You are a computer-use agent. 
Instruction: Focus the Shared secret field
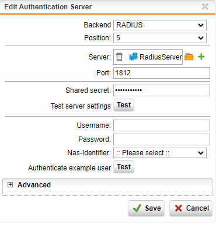click(162, 90)
